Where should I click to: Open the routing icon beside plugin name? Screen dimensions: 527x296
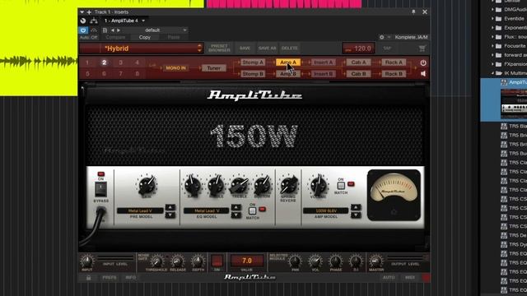pos(94,21)
